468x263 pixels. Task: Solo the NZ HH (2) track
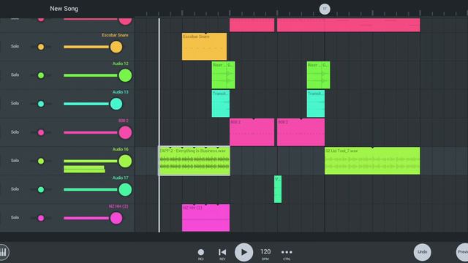(x=15, y=218)
